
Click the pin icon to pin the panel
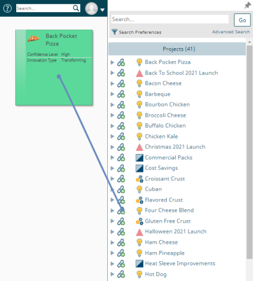coord(248,5)
